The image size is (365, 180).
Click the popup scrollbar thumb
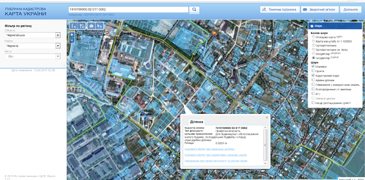click(x=265, y=145)
